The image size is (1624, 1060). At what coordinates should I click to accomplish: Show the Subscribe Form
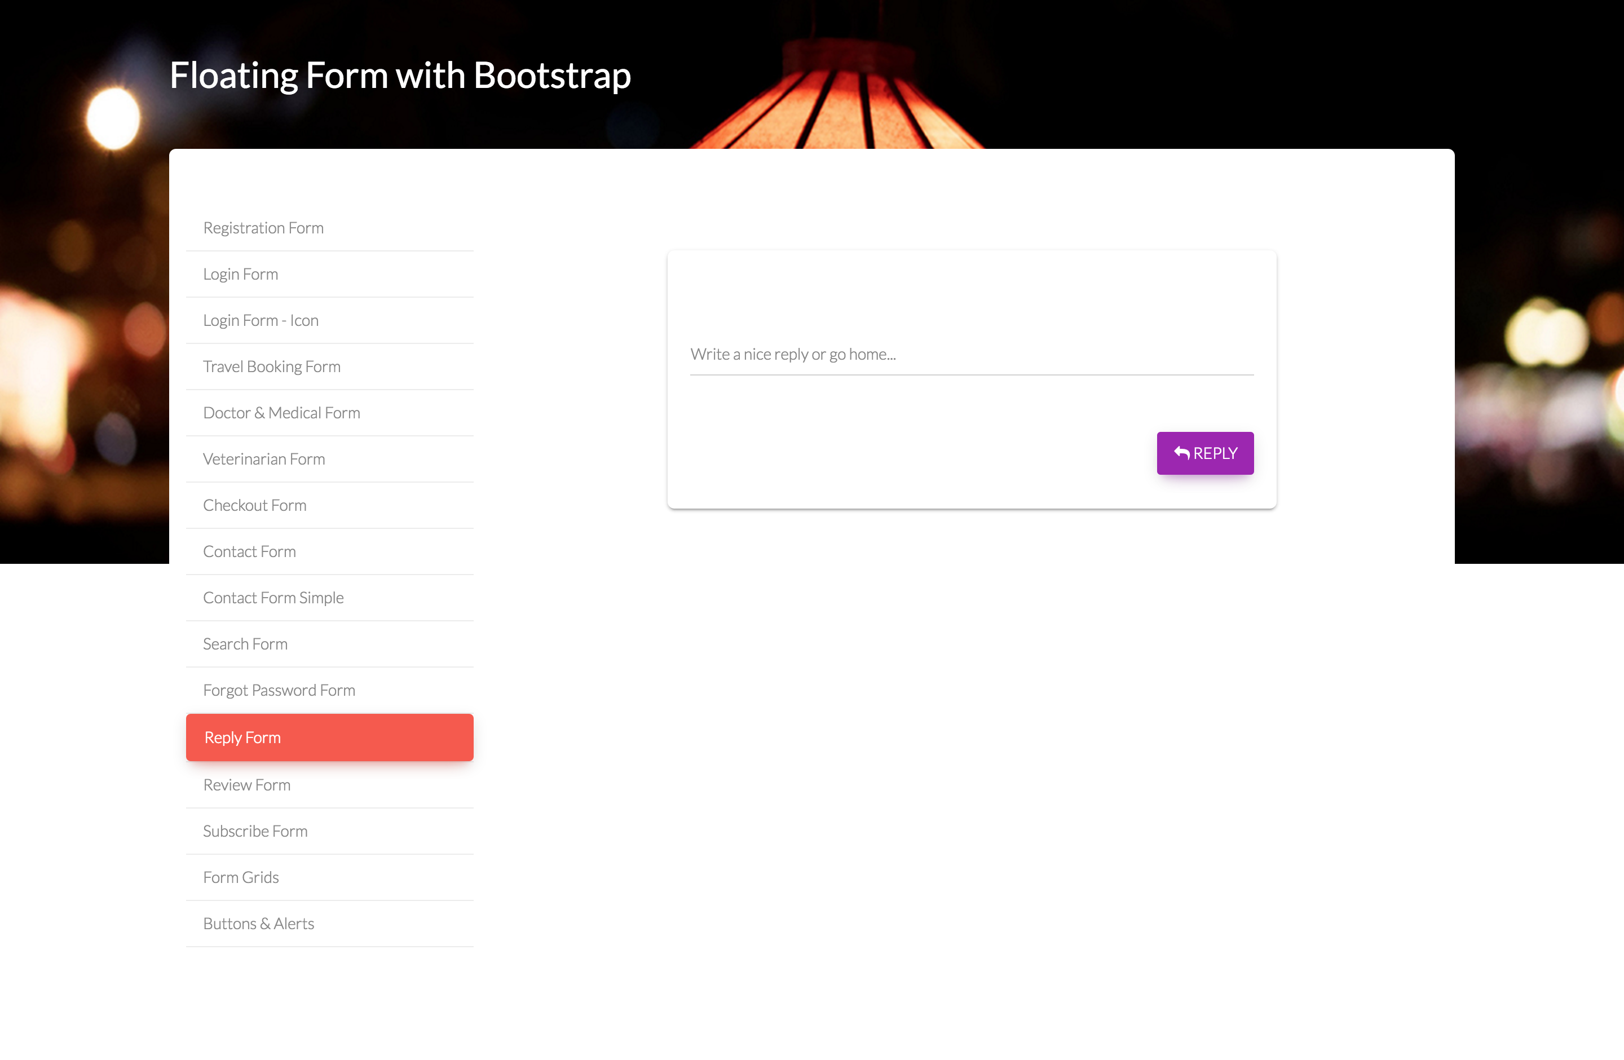(x=255, y=832)
